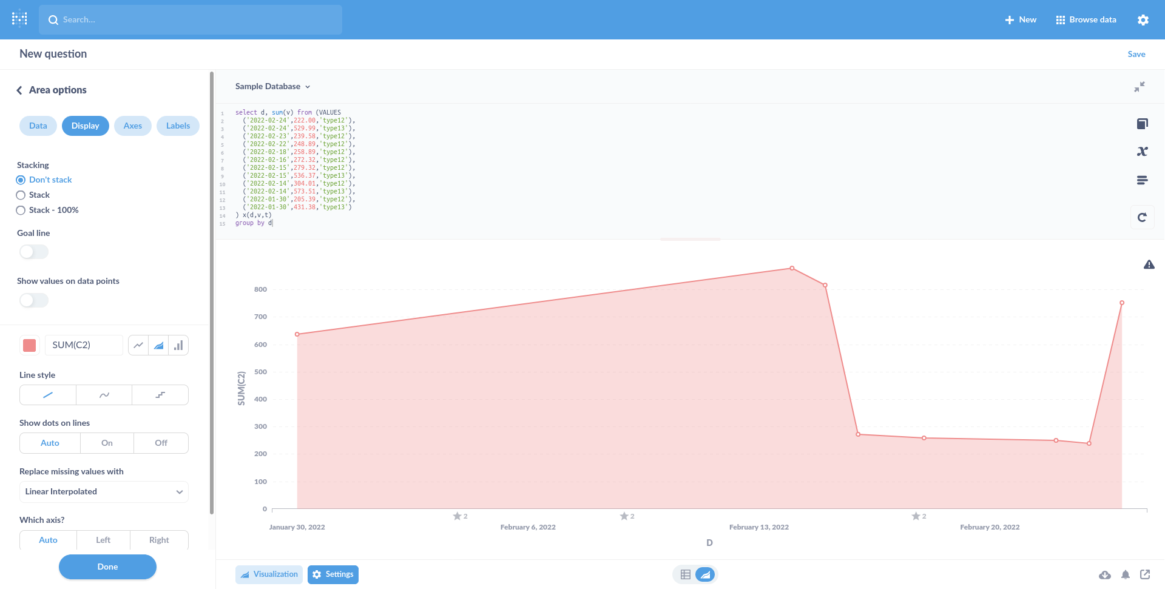1165x589 pixels.
Task: Save the new question
Action: [x=1136, y=54]
